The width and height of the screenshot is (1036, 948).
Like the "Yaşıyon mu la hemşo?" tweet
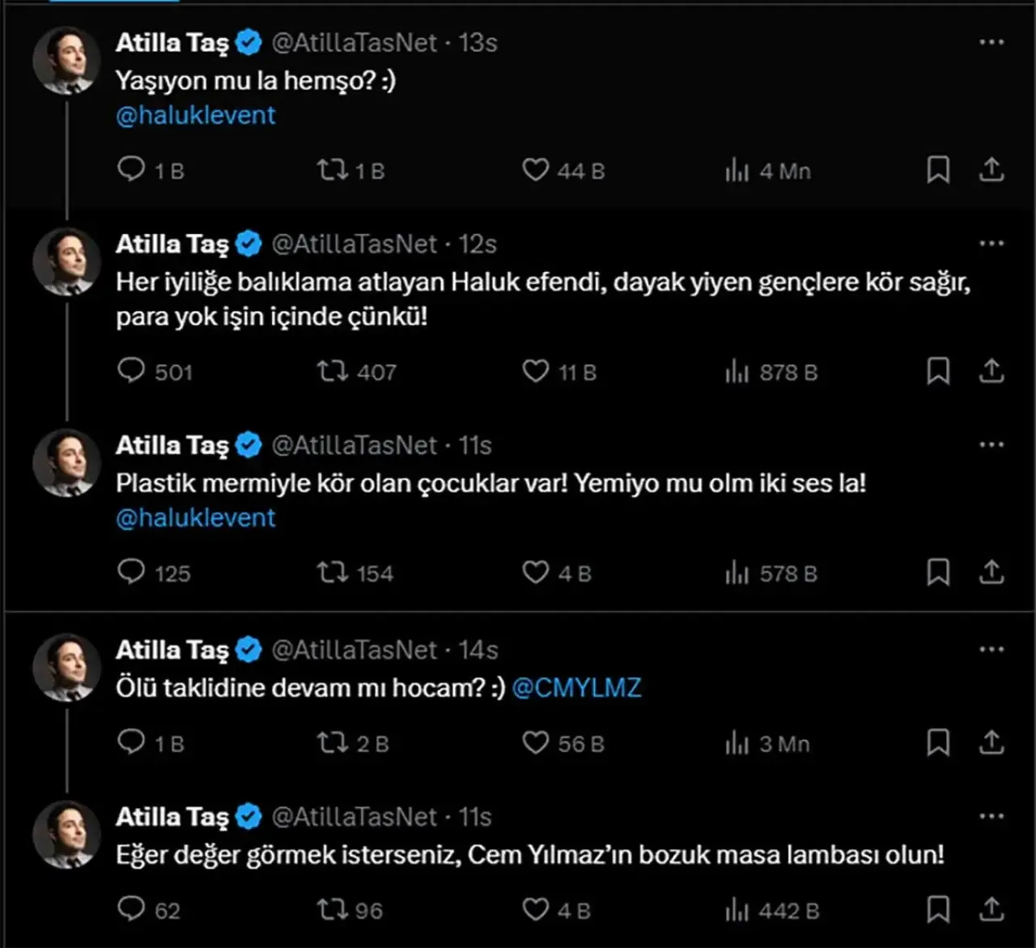535,170
